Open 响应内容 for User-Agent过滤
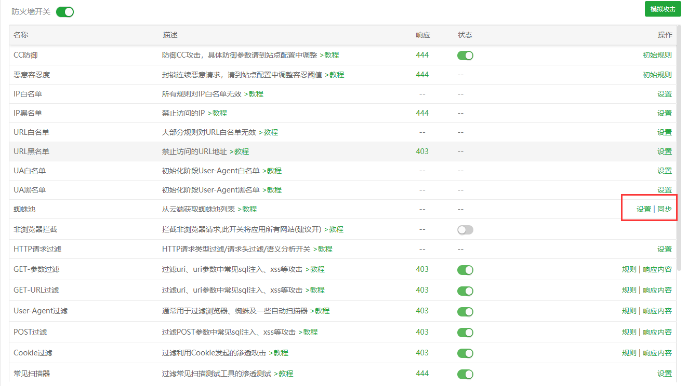Screen dimensions: 688x386 [657, 311]
